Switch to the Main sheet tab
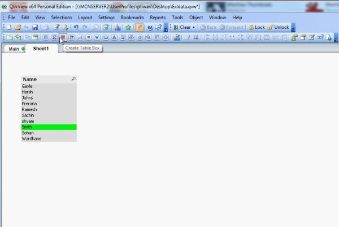339x227 pixels. pyautogui.click(x=15, y=49)
